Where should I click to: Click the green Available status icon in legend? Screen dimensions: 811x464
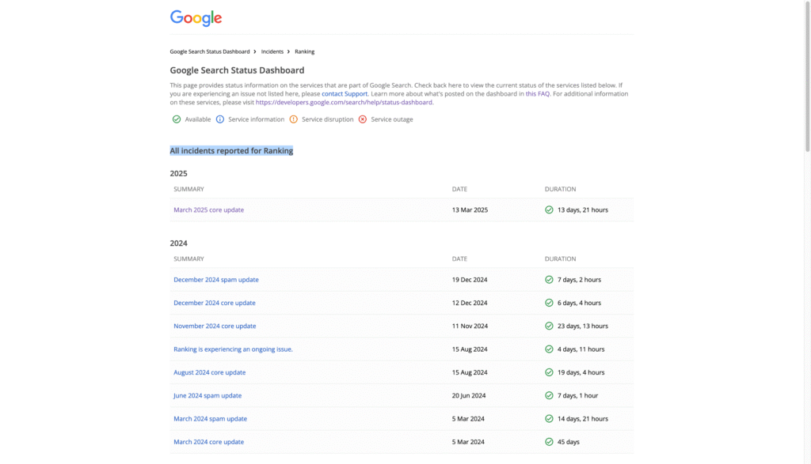click(x=177, y=119)
